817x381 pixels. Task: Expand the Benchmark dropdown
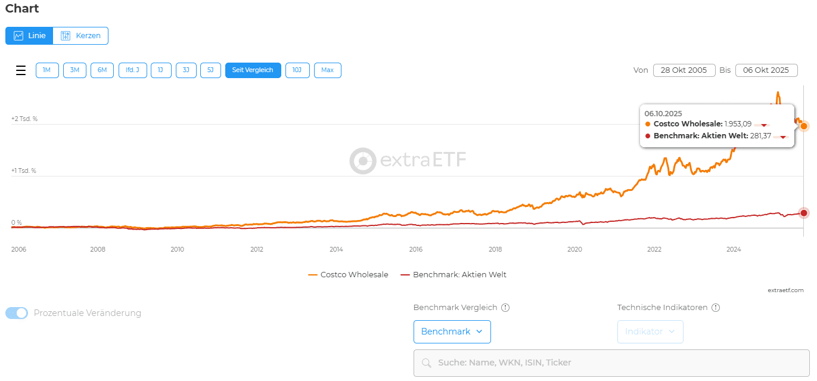pos(452,332)
